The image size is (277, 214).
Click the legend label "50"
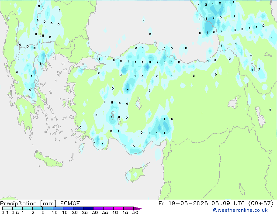pyautogui.click(x=135, y=212)
